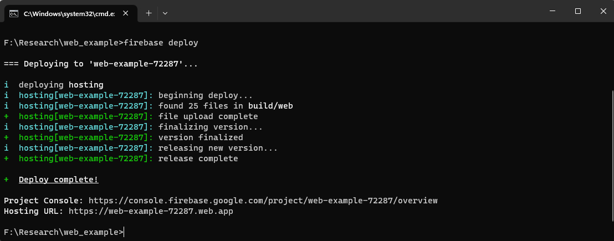The height and width of the screenshot is (241, 614).
Task: Click the "release complete" output line
Action: (x=198, y=158)
